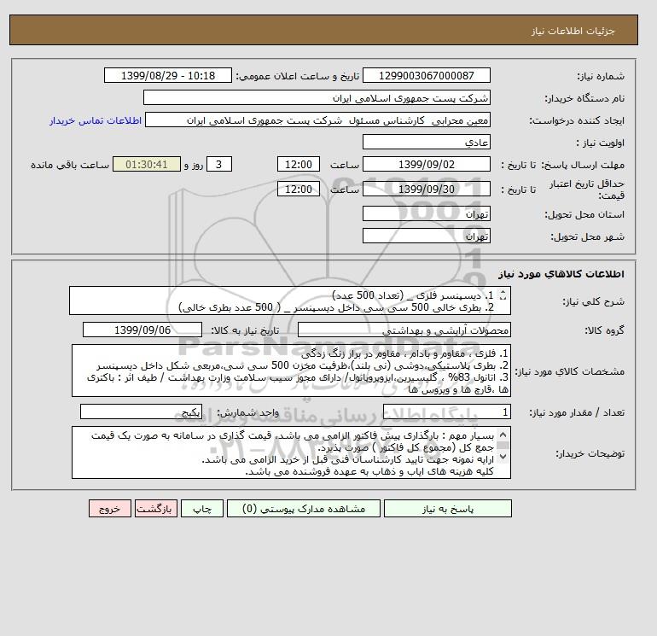Open 'مشاهده مدارک پیوستی (0)' attachments button
The image size is (657, 636).
pos(304,509)
